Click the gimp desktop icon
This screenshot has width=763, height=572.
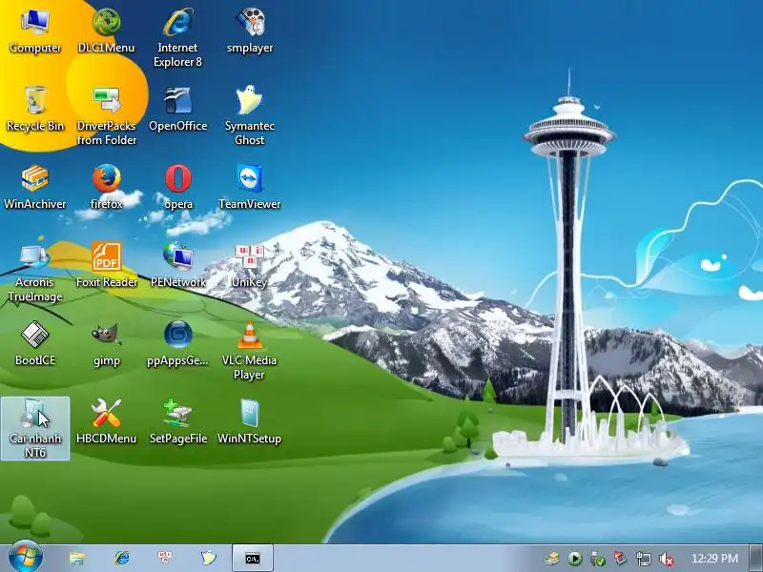click(x=106, y=343)
